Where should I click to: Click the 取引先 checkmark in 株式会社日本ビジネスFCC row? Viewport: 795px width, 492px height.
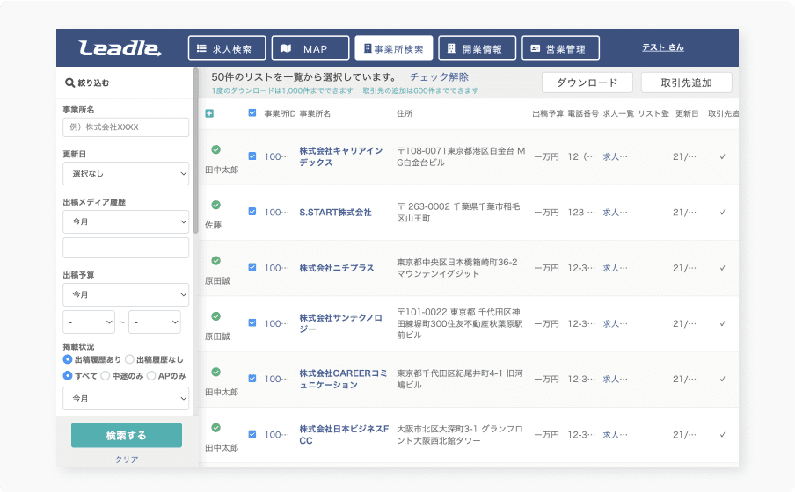723,435
